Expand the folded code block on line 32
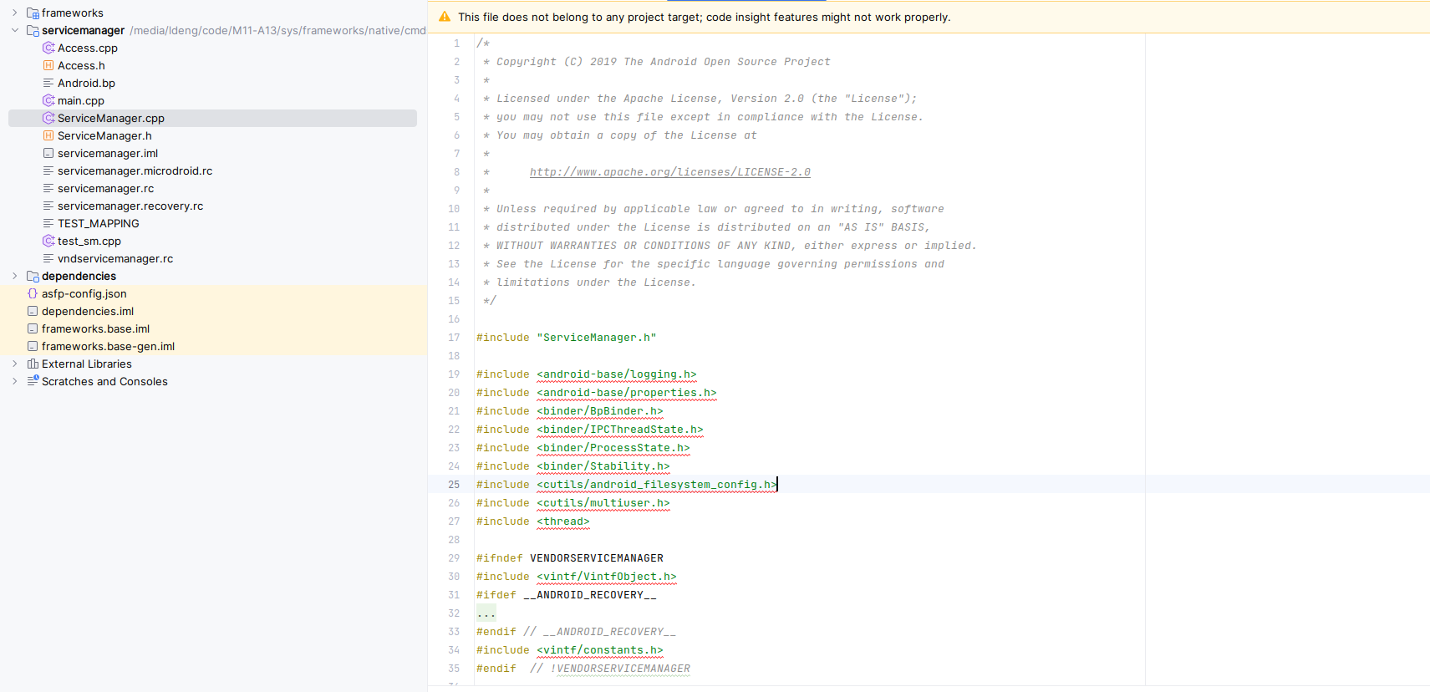The image size is (1430, 692). point(486,613)
